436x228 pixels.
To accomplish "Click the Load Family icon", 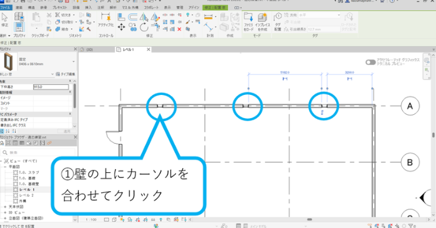I will 249,17.
